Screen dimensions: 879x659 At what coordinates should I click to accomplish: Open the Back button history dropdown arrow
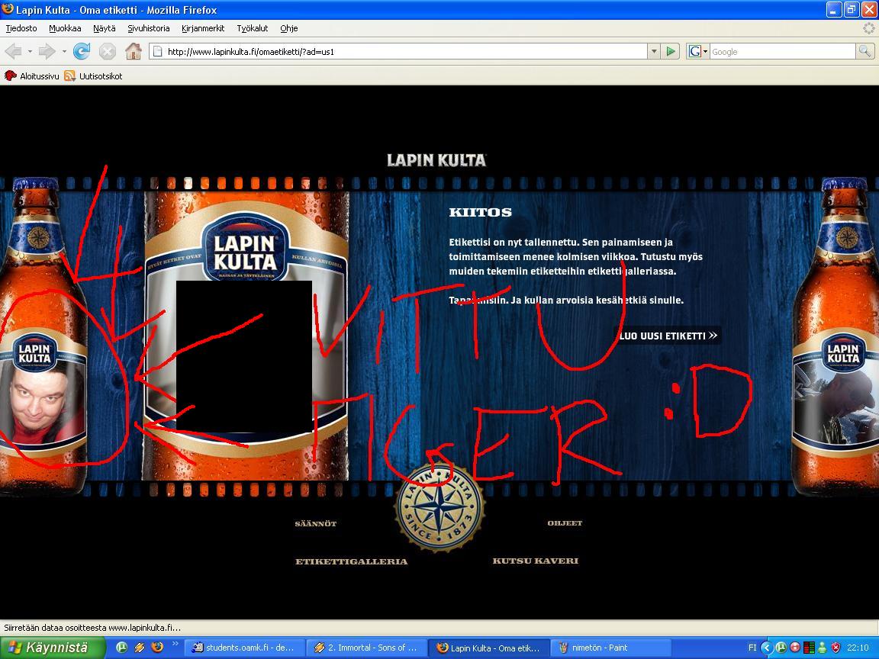click(30, 52)
